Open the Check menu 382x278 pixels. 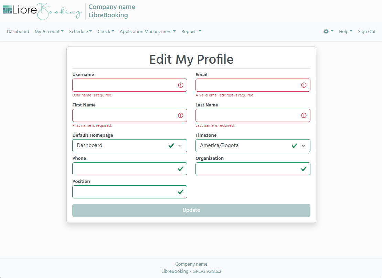(x=106, y=31)
